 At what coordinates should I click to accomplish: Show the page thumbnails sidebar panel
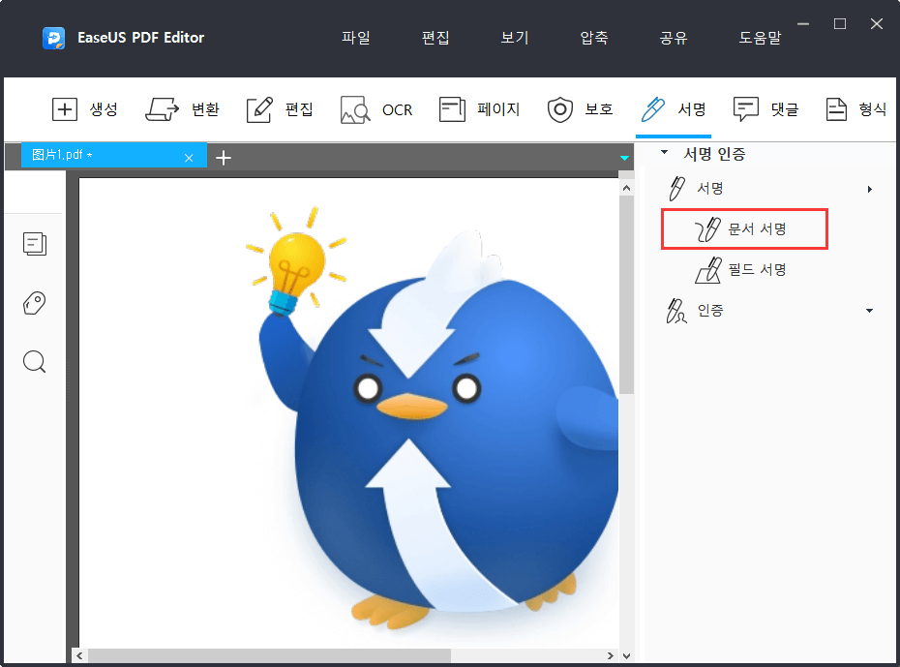35,244
